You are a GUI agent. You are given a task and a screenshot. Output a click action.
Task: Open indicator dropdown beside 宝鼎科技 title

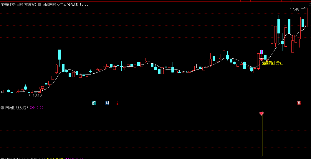40,4
